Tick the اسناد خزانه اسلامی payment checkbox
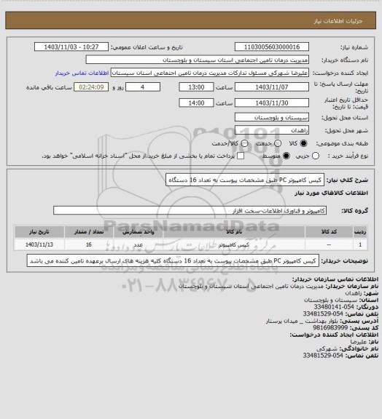 241,156
